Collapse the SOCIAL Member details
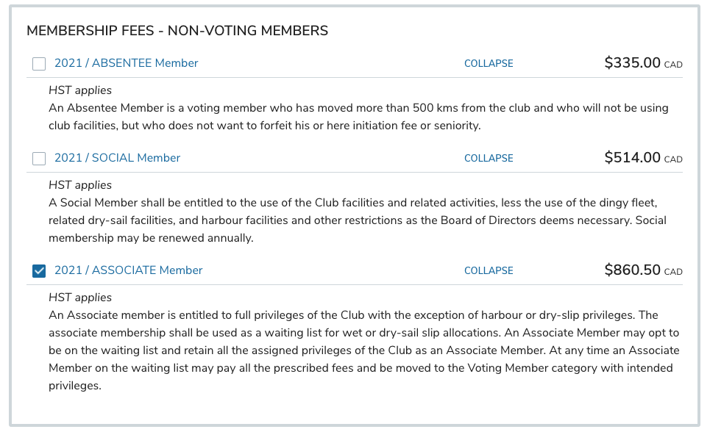The image size is (710, 432). click(489, 159)
